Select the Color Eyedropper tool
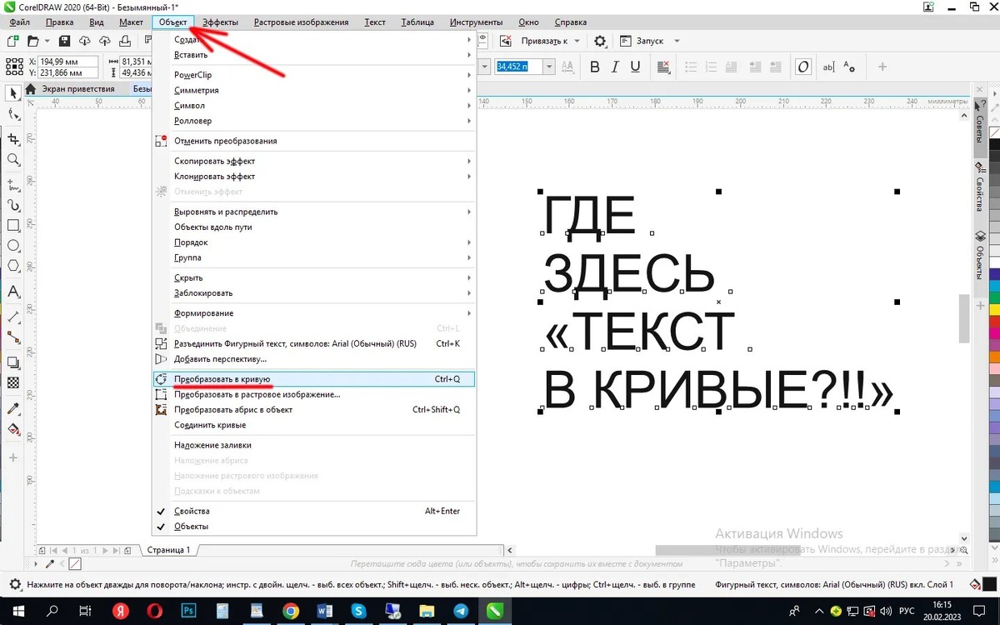The width and height of the screenshot is (1000, 625). click(x=13, y=408)
